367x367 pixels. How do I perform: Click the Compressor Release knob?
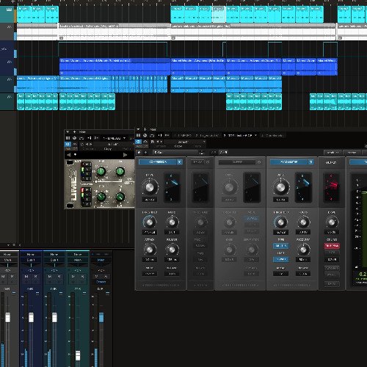(172, 250)
